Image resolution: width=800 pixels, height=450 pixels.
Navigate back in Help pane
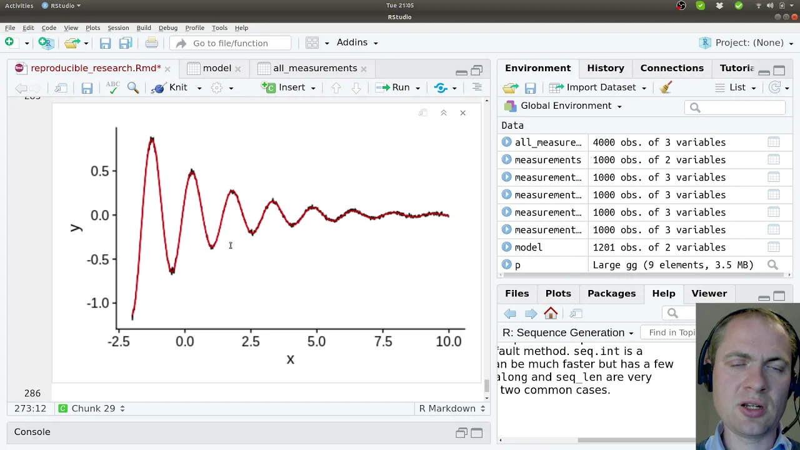pos(510,313)
